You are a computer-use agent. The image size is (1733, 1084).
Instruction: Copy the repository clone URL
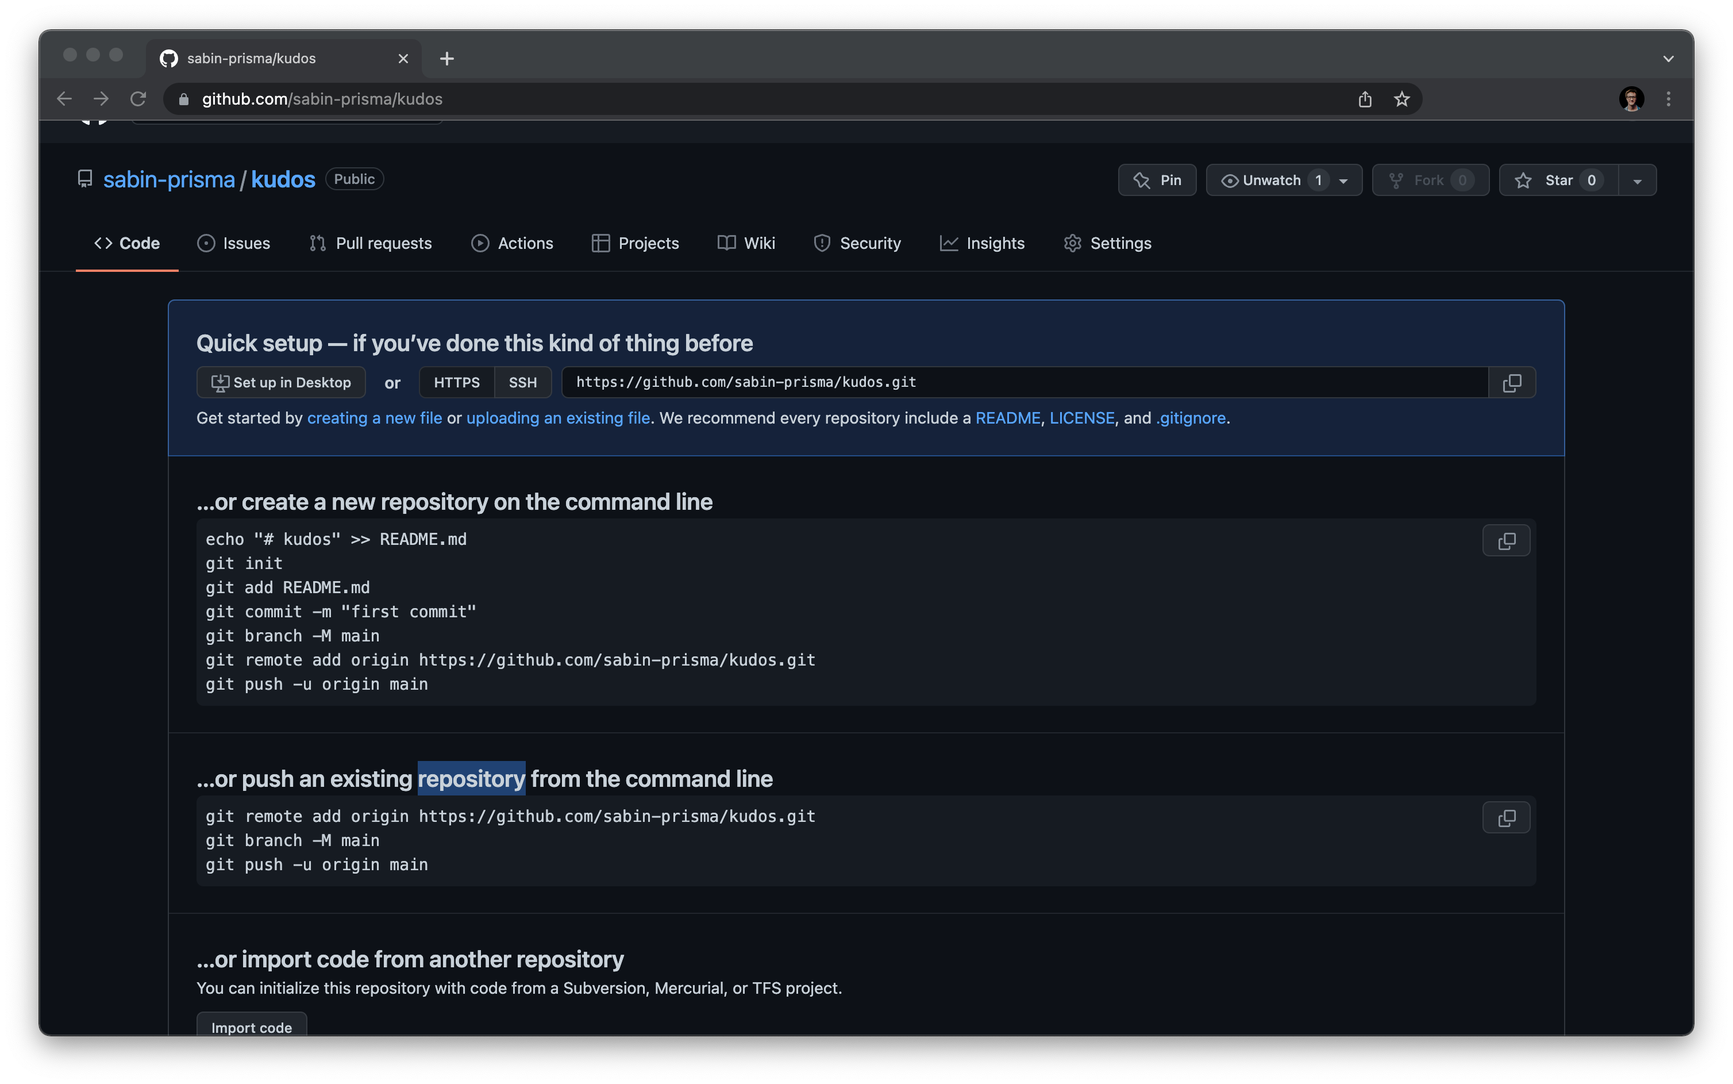1512,383
